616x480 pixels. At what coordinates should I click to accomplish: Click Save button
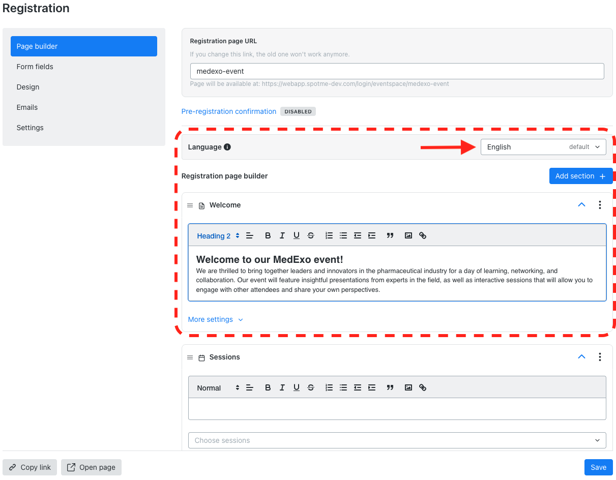coord(599,467)
